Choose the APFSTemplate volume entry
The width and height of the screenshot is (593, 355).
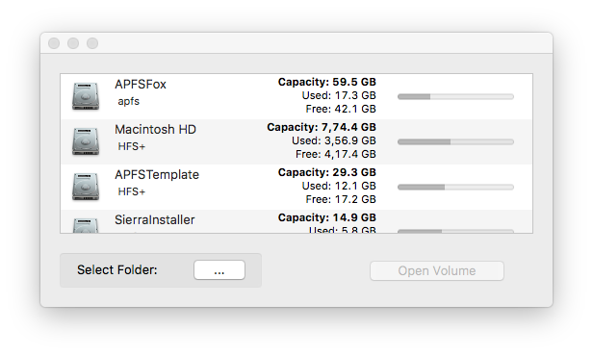(296, 187)
